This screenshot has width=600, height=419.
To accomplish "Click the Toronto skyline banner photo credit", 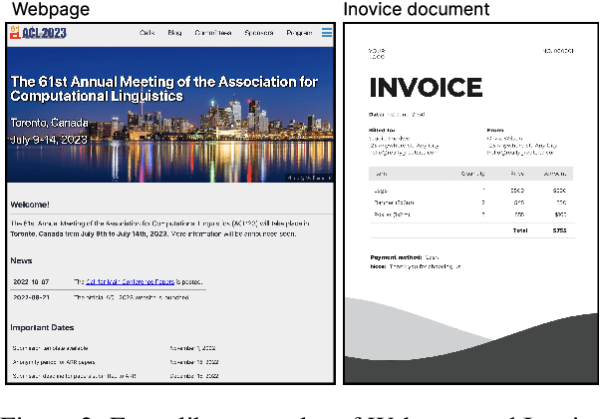I will tap(310, 178).
